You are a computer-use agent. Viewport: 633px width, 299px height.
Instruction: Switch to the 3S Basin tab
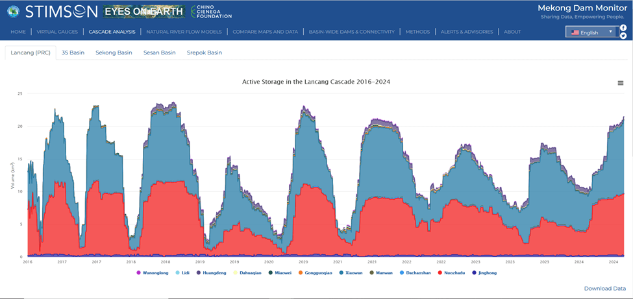(73, 53)
